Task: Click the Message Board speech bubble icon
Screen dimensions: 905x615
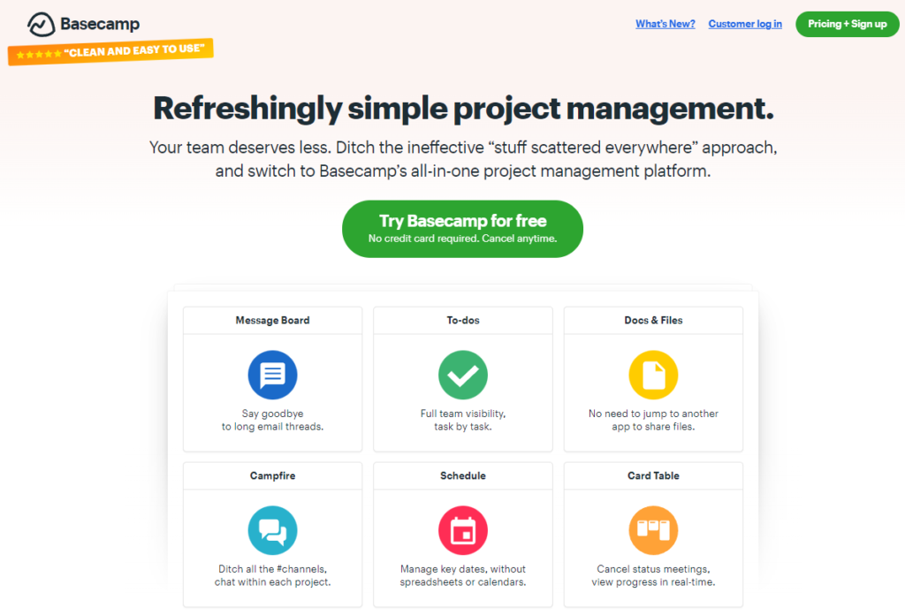Action: click(272, 376)
